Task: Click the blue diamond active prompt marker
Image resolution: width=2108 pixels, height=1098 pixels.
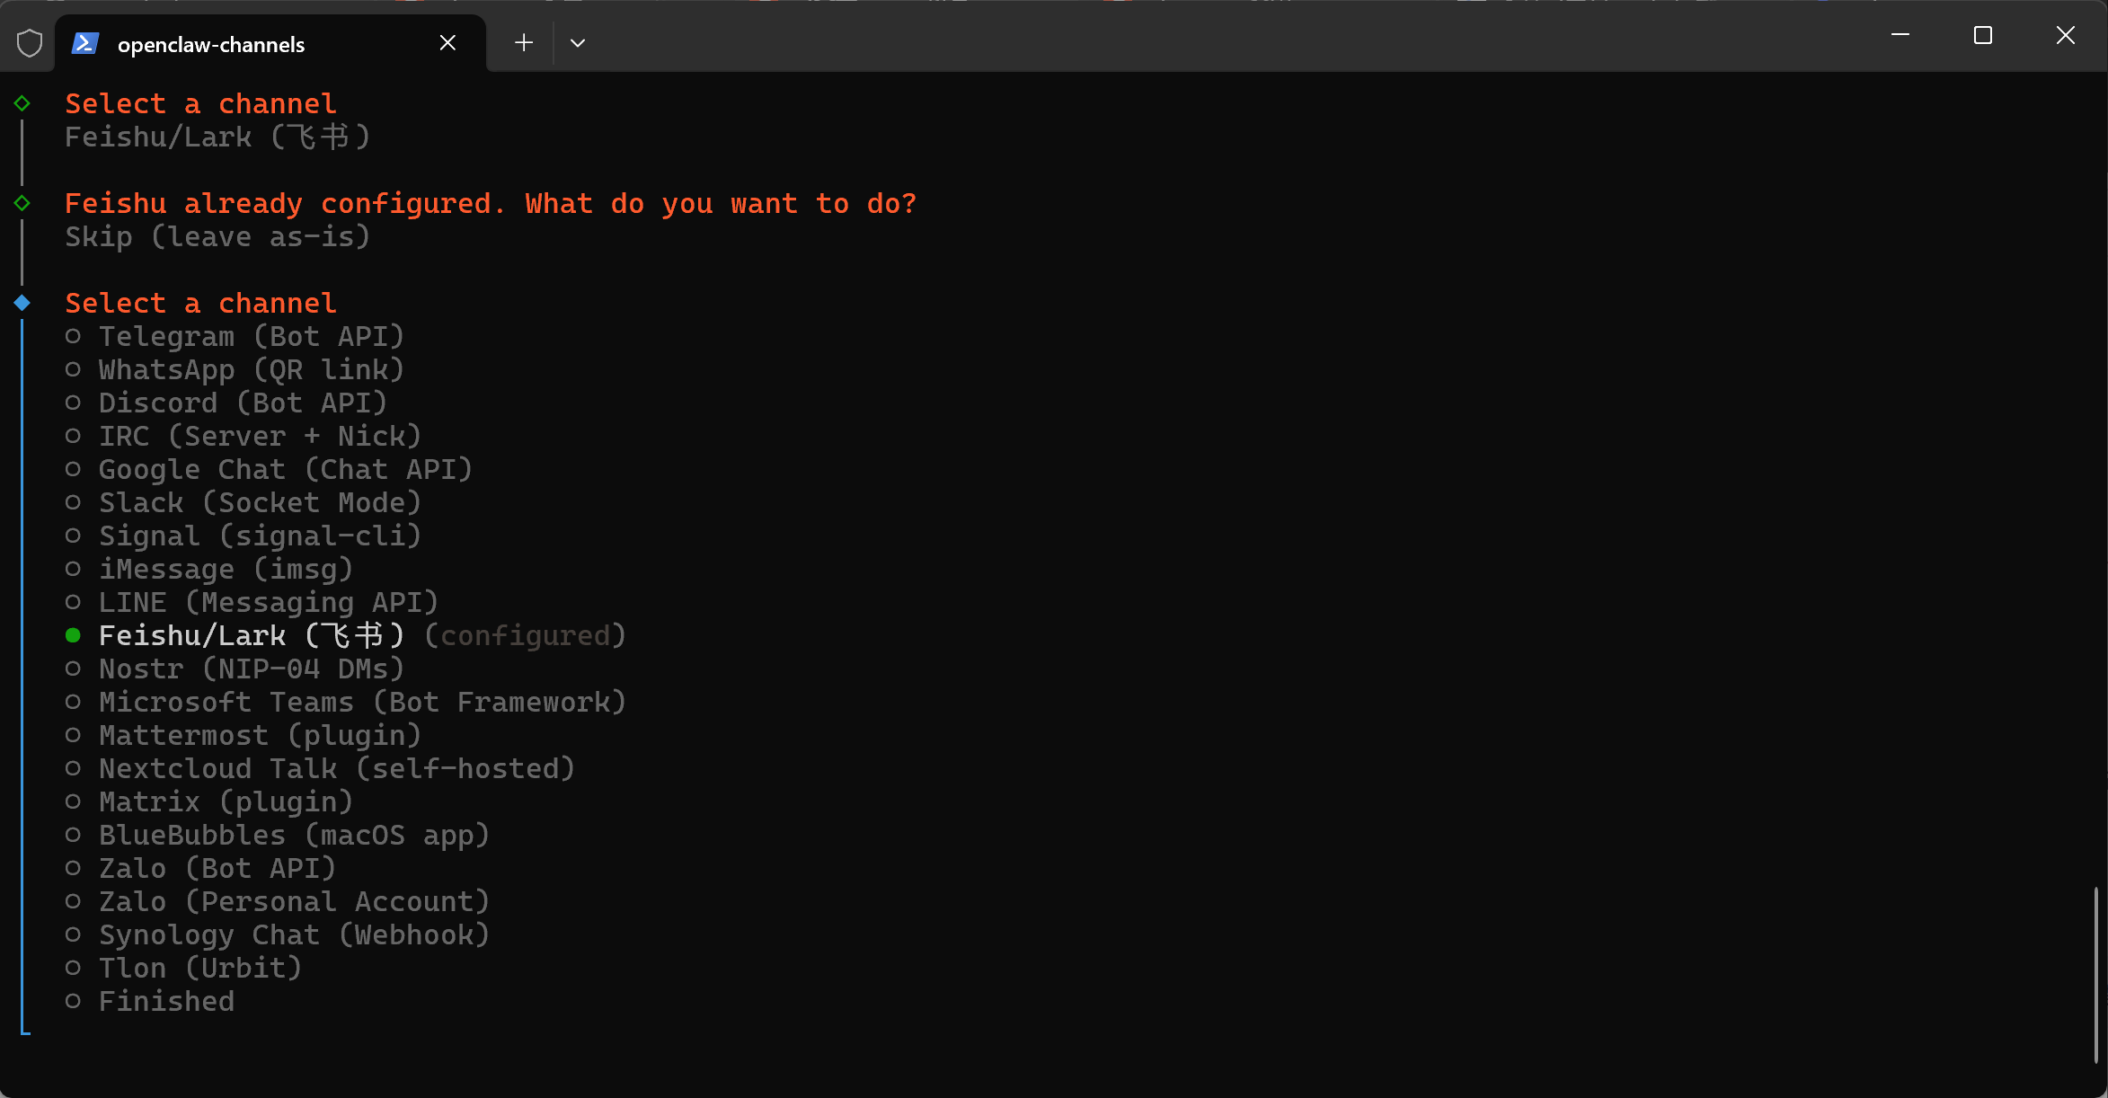Action: point(22,303)
